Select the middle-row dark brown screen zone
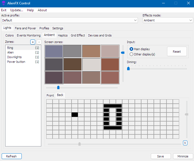 pyautogui.click(x=72, y=64)
